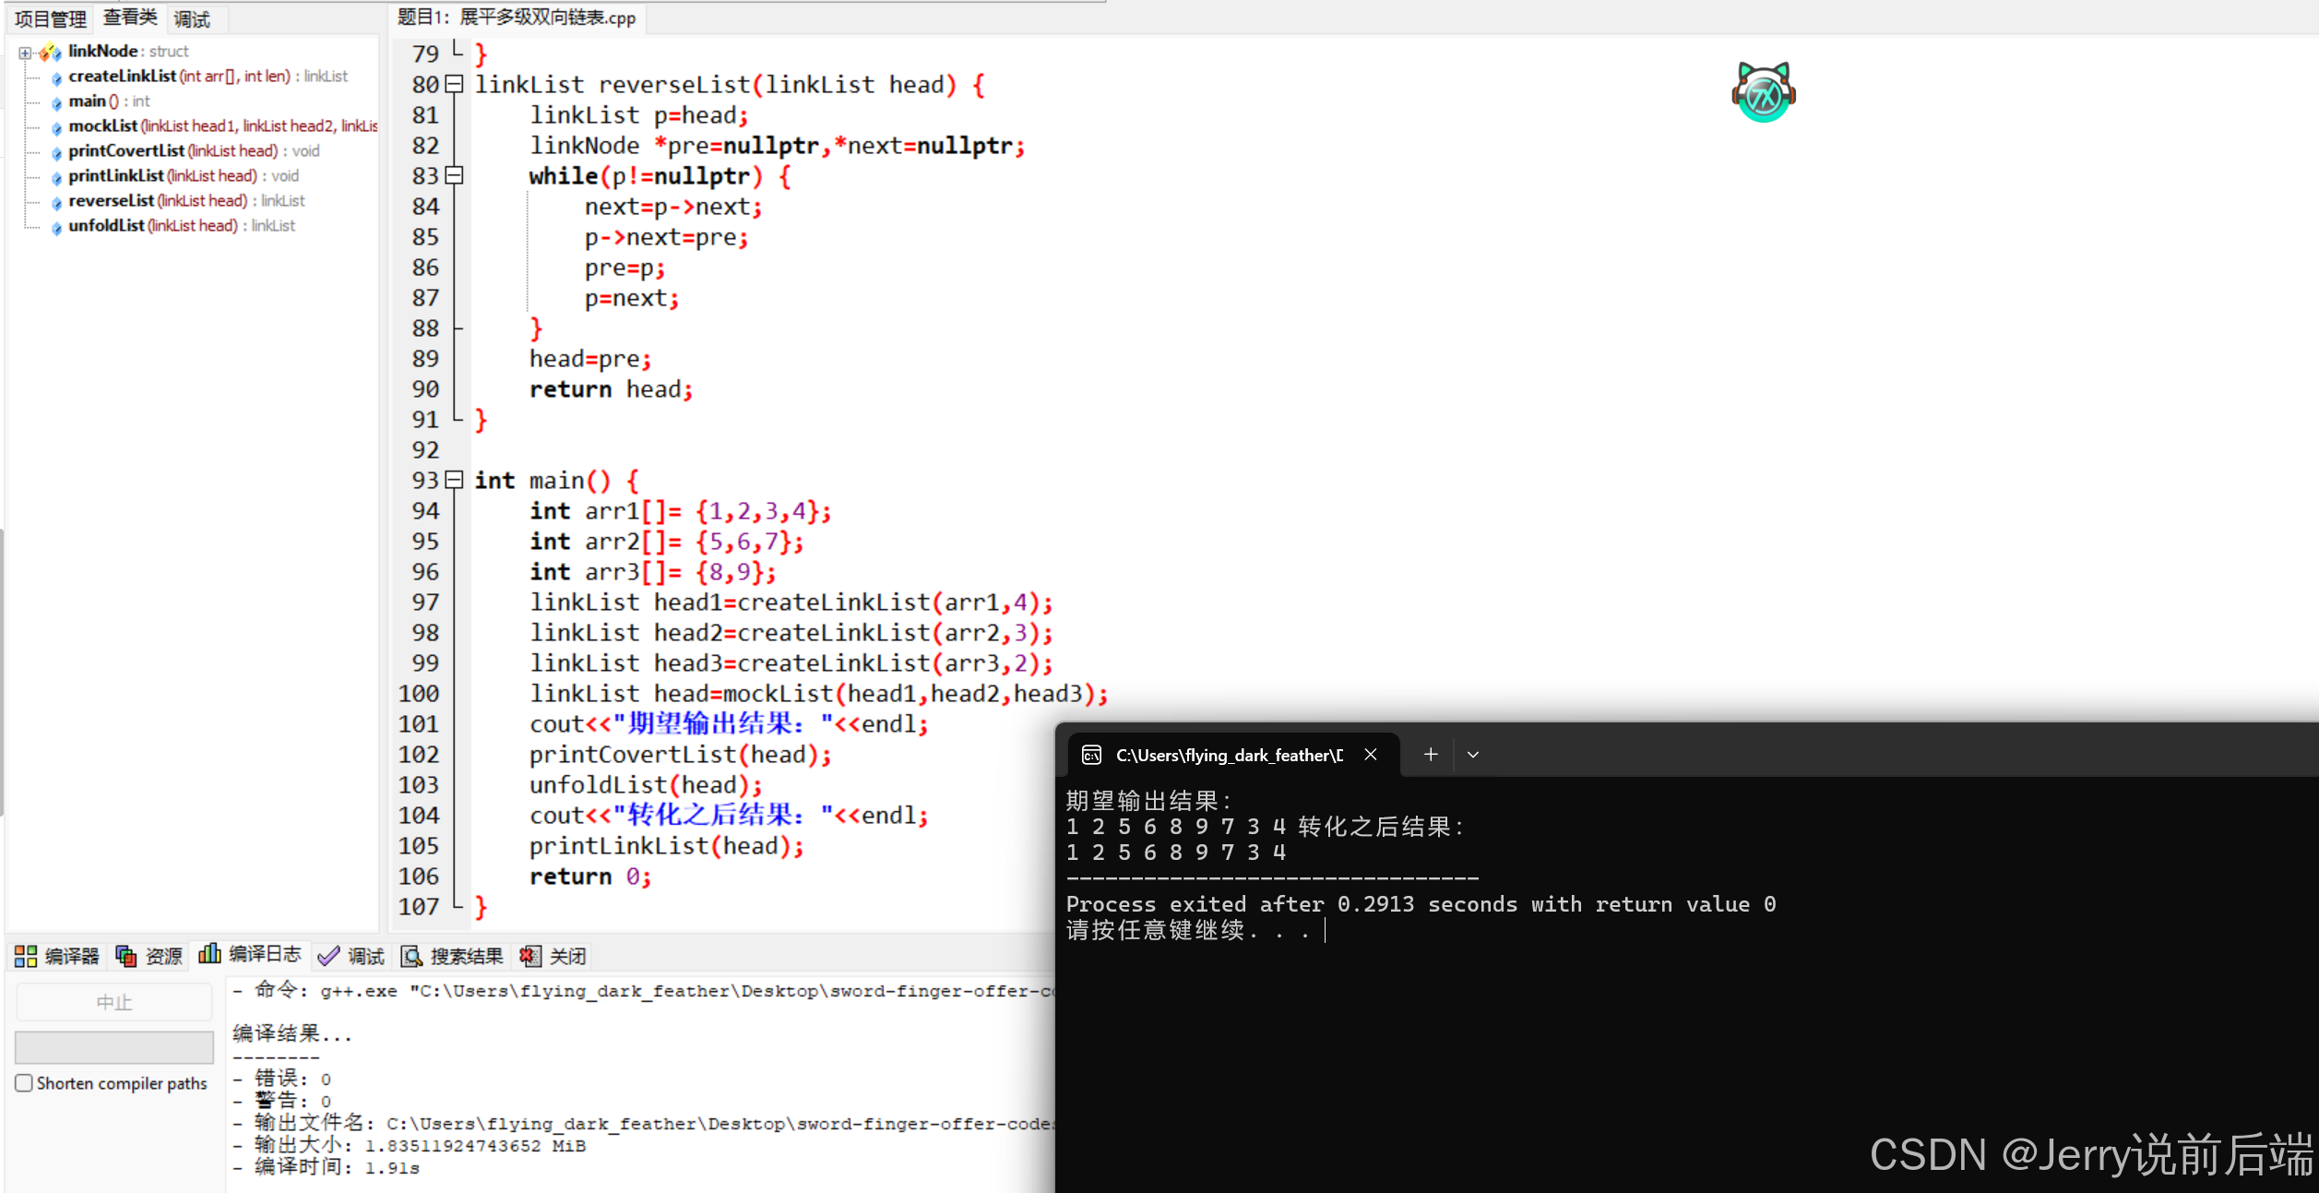2319x1193 pixels.
Task: Collapse the while loop fold at line 83
Action: click(454, 175)
